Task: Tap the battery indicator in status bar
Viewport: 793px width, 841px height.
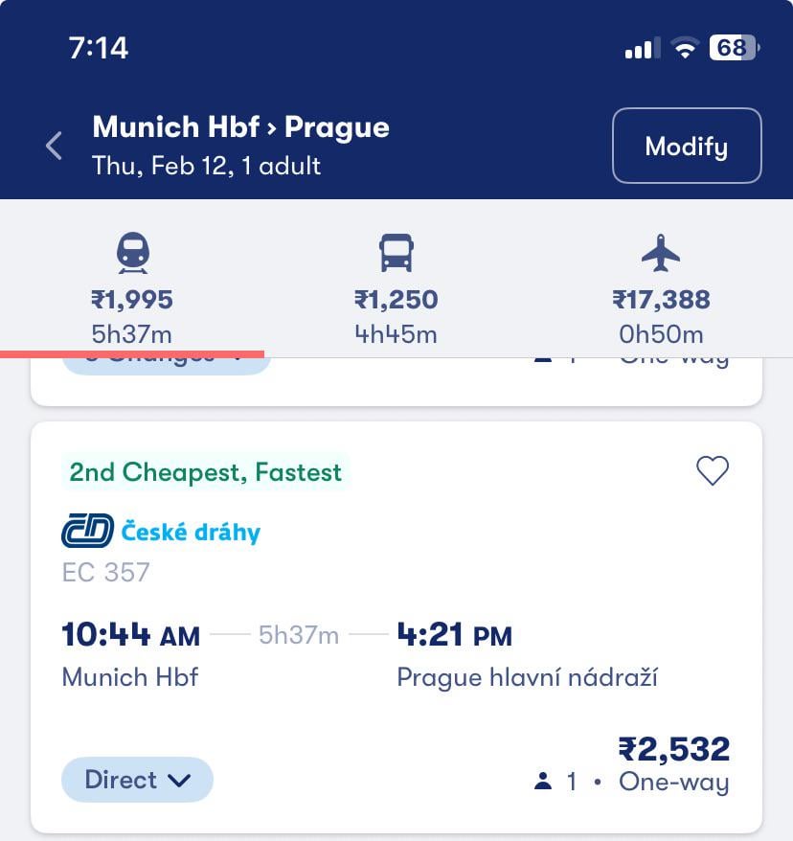Action: pyautogui.click(x=733, y=48)
